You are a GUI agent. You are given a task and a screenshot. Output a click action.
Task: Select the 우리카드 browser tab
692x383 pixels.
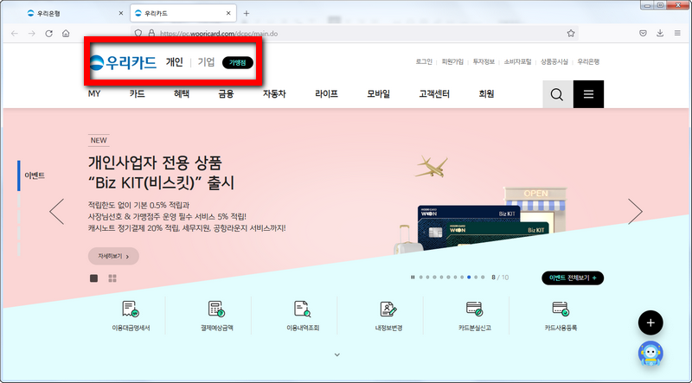(183, 13)
